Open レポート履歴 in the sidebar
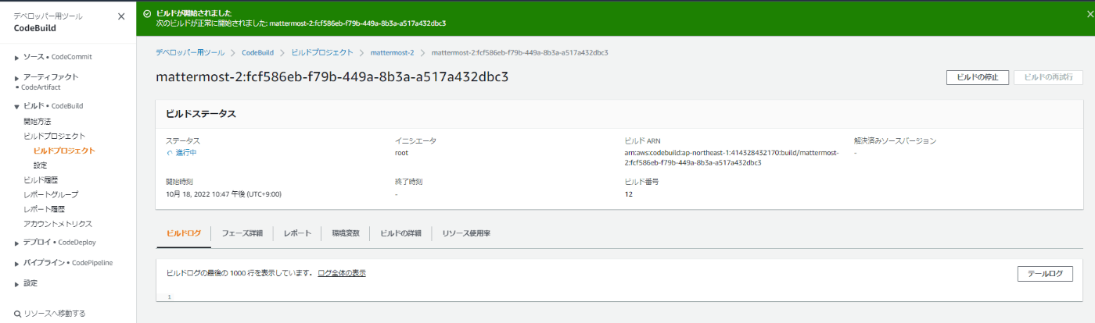This screenshot has width=1095, height=323. [x=45, y=209]
